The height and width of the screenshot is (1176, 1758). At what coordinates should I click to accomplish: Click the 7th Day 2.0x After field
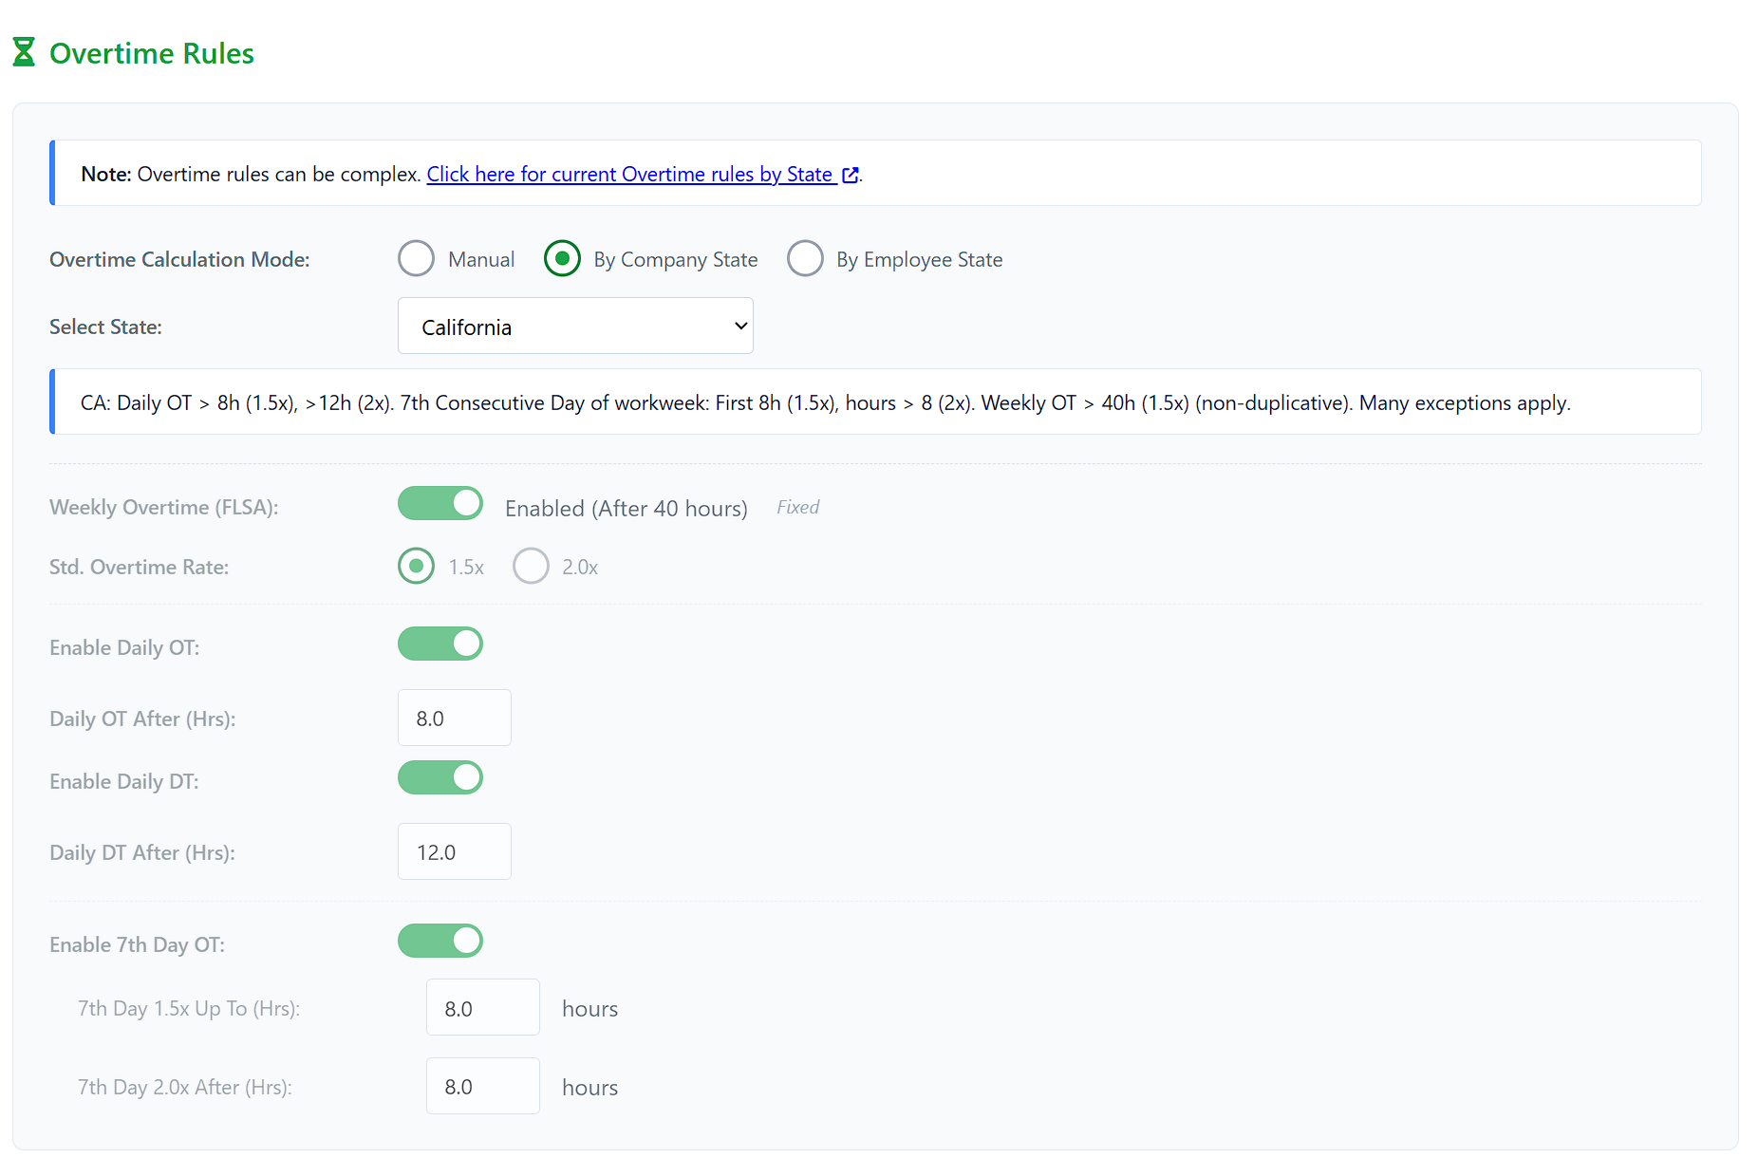[x=483, y=1087]
